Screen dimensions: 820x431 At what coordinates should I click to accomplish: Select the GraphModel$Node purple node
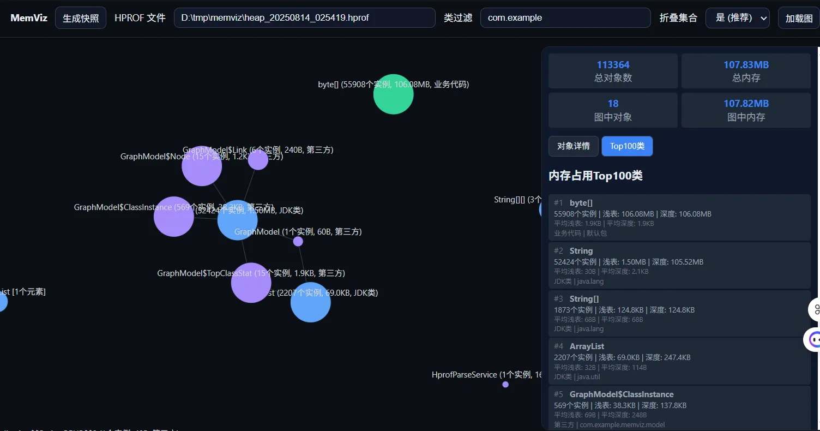(x=202, y=166)
